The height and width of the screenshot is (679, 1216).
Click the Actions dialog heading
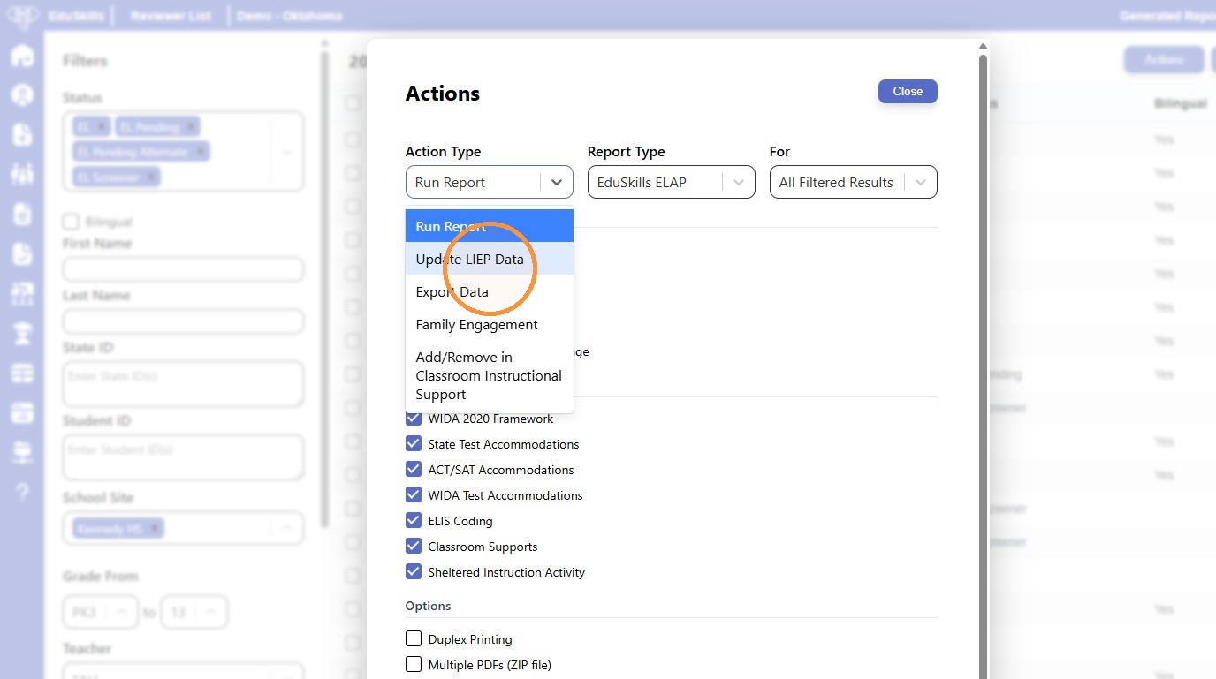point(443,94)
